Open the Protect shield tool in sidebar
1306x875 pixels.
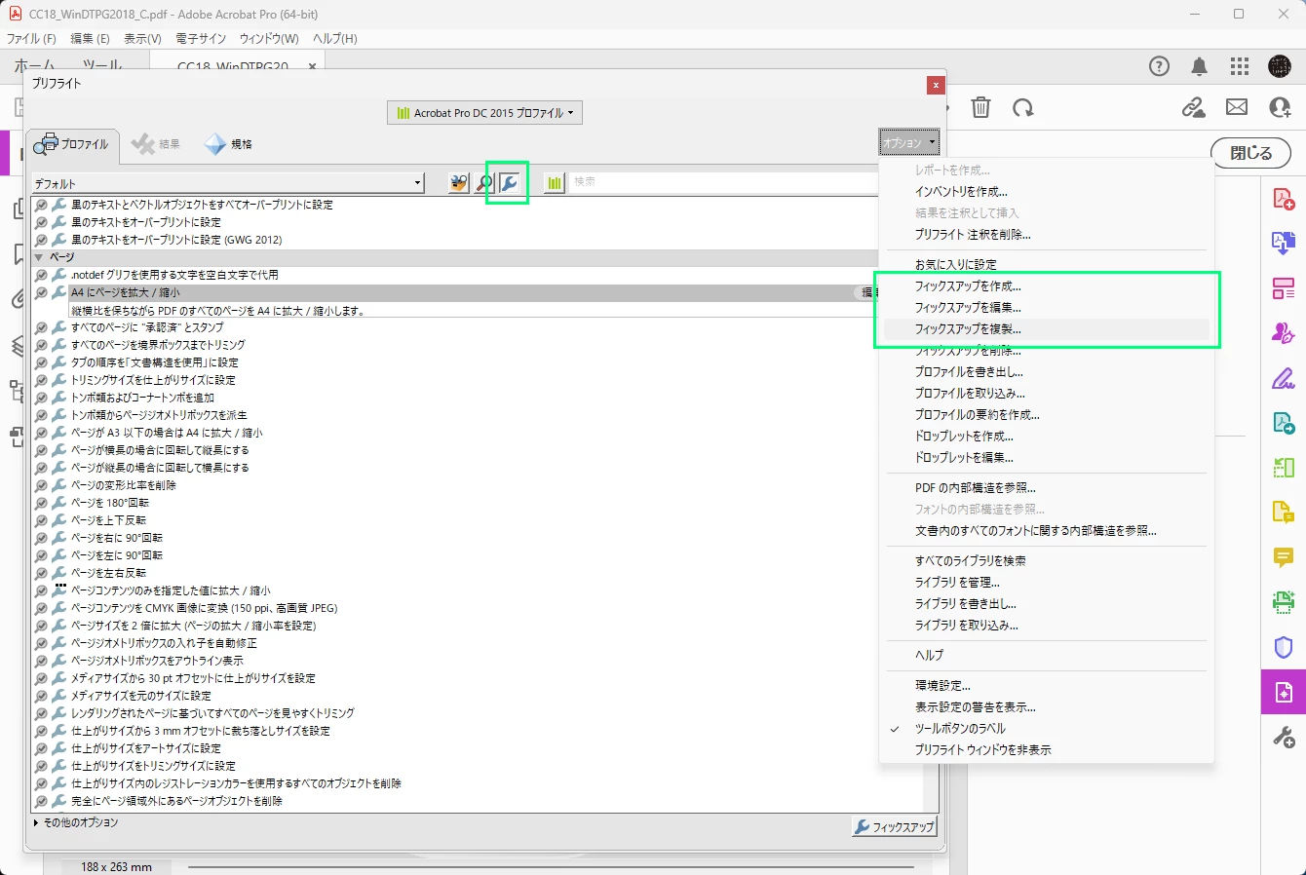coord(1284,647)
